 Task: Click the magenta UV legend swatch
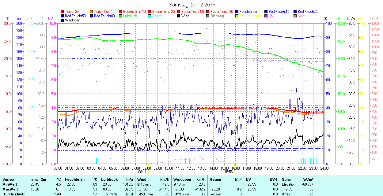pyautogui.click(x=266, y=16)
